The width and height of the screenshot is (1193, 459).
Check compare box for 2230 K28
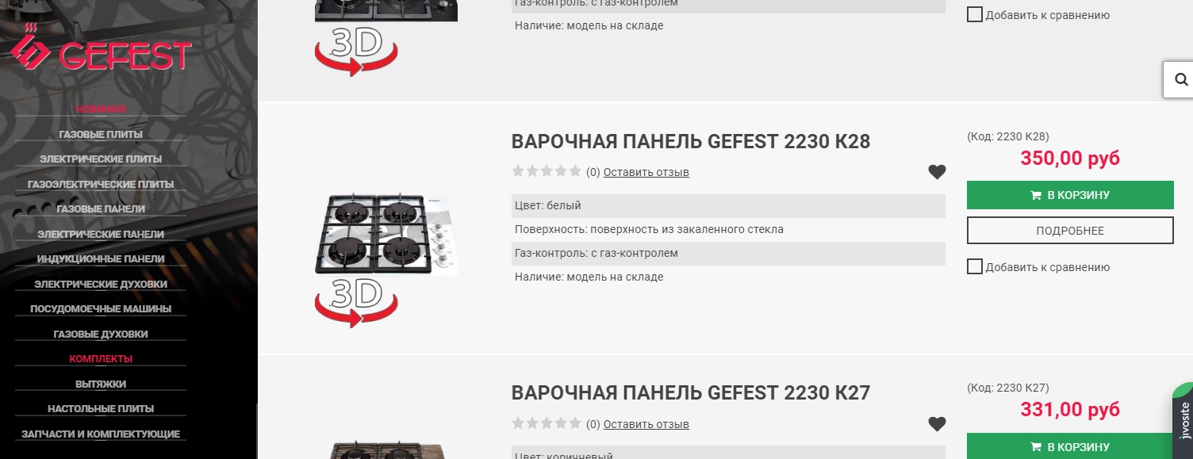pyautogui.click(x=975, y=266)
